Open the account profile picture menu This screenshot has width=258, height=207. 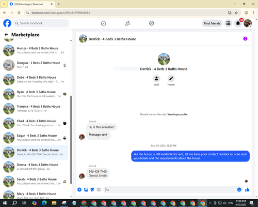[x=248, y=23]
